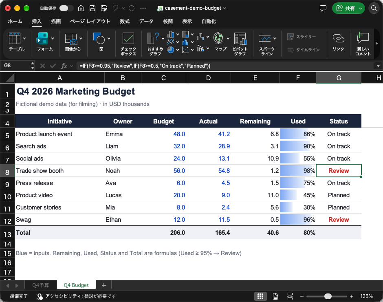383x302 pixels.
Task: Insert a line chart icon
Action: [x=171, y=42]
